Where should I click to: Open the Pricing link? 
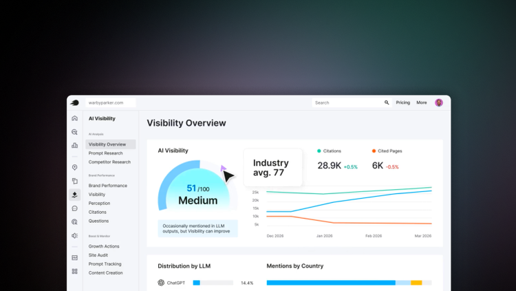tap(403, 103)
